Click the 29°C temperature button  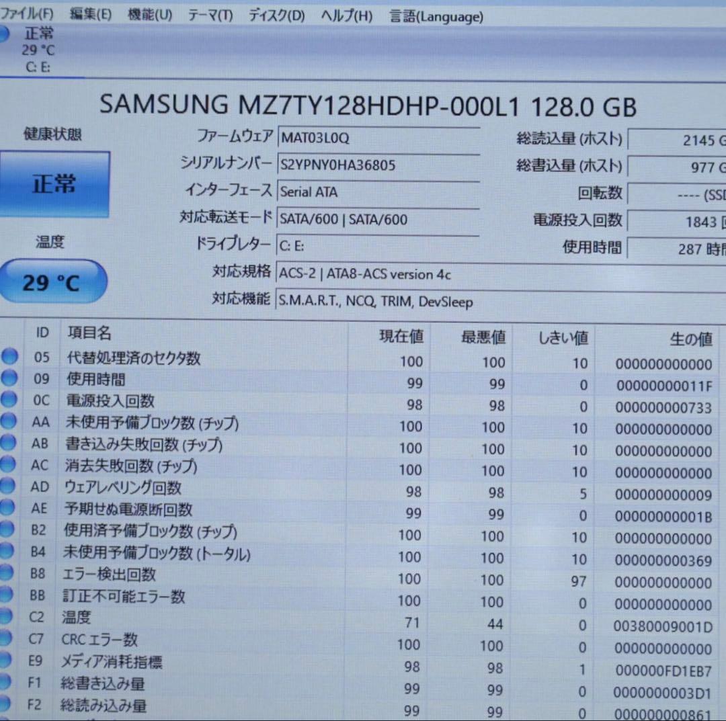(x=53, y=282)
